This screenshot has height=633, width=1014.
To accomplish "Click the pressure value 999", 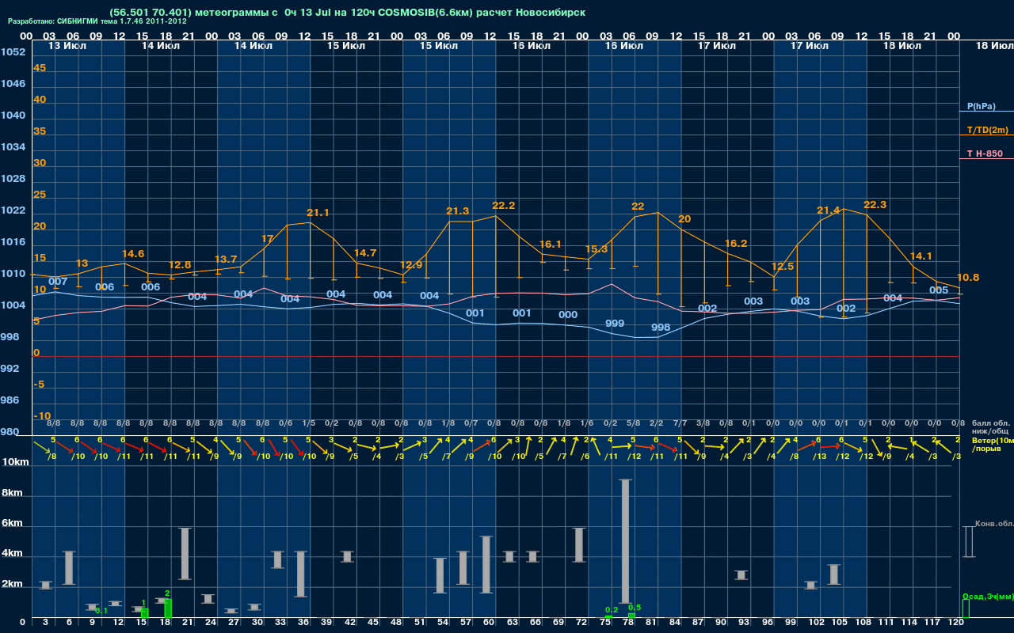I will (615, 324).
